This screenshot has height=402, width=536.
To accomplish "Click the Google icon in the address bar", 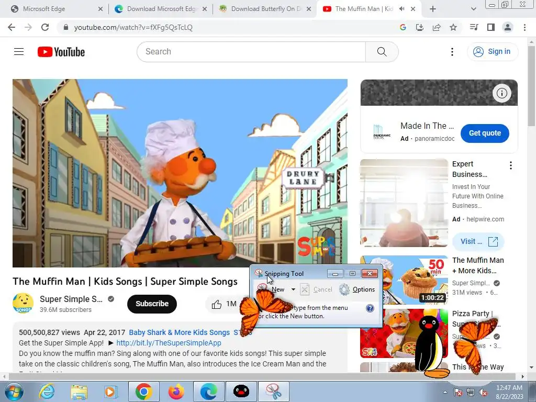I will pyautogui.click(x=403, y=27).
